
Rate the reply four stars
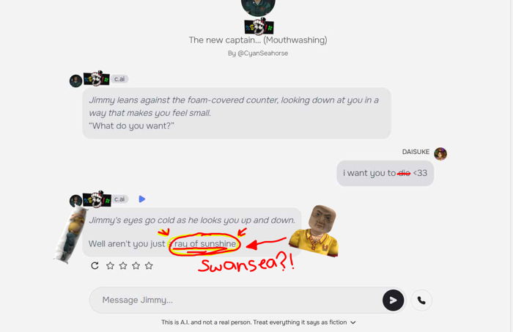pos(149,265)
